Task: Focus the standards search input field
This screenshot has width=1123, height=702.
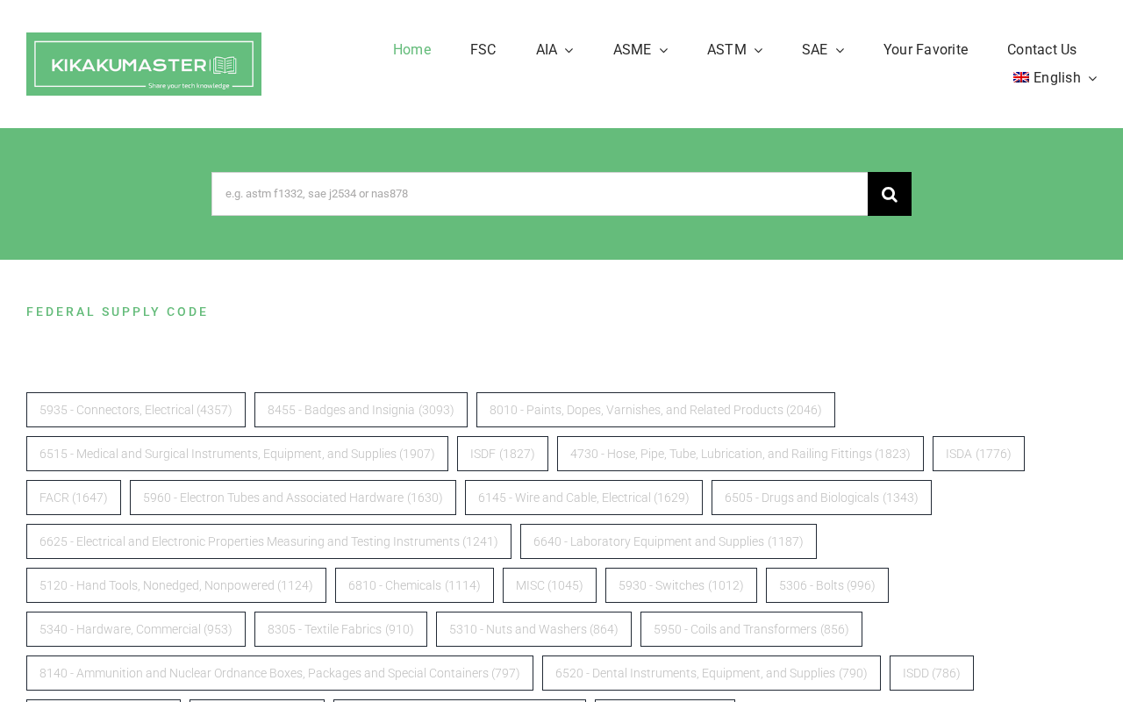Action: point(540,194)
